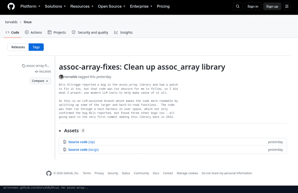The width and height of the screenshot is (298, 193).
Task: Expand the Open Source menu
Action: pyautogui.click(x=111, y=6)
